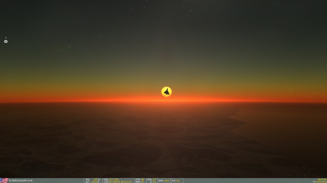Click the IAS 337 kn readout
Screen dimensions: 327x183
tap(93, 179)
